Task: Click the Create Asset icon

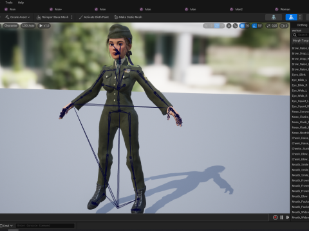Action: pyautogui.click(x=7, y=17)
